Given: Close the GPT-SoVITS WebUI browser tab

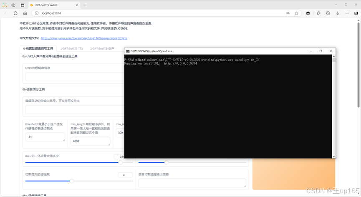Looking at the screenshot, I should point(77,5).
